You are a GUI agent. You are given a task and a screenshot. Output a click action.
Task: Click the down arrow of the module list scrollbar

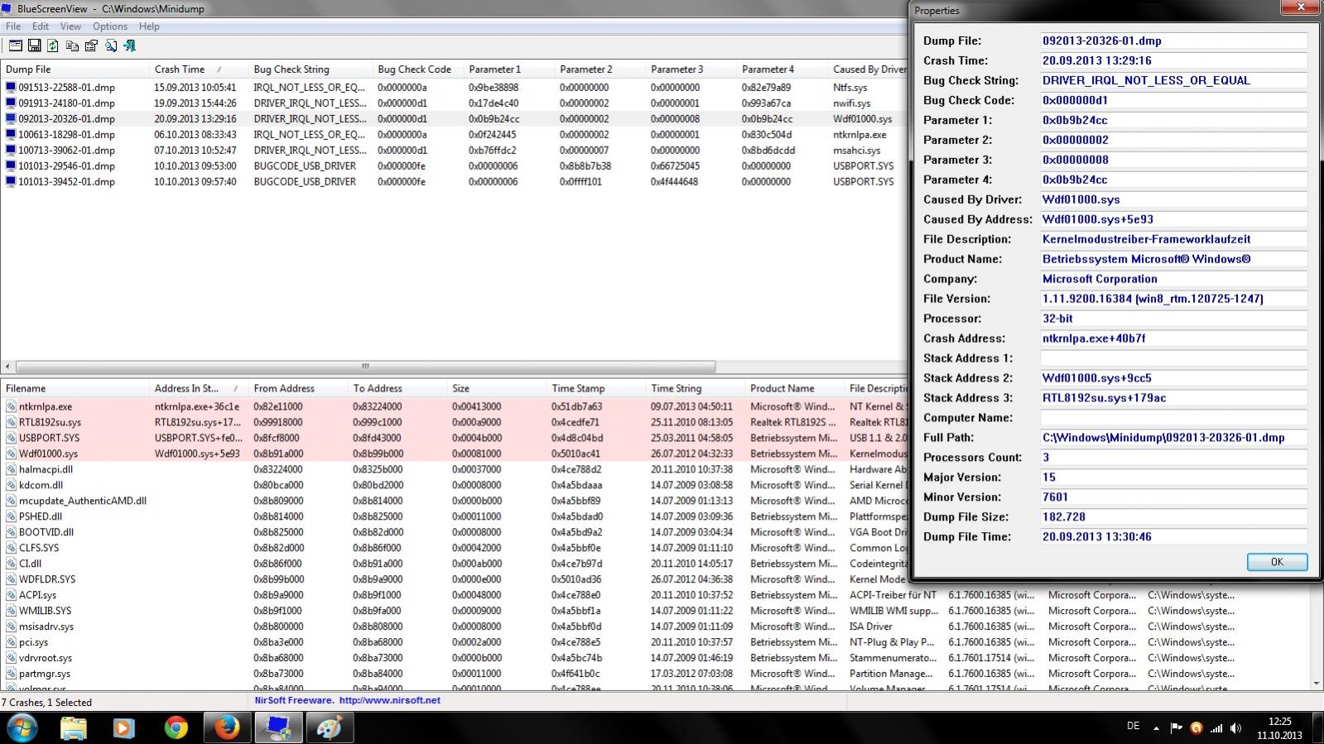pyautogui.click(x=1317, y=684)
